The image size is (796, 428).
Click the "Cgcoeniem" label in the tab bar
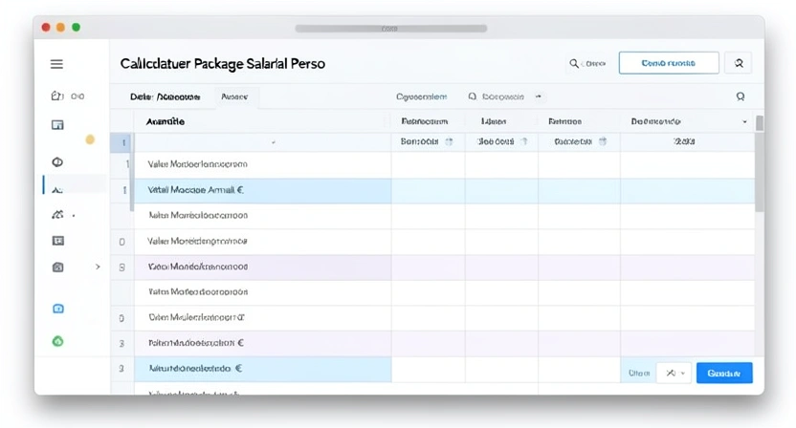(421, 96)
